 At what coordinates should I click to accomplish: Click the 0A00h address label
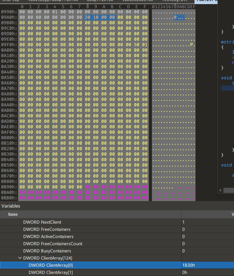point(9,50)
